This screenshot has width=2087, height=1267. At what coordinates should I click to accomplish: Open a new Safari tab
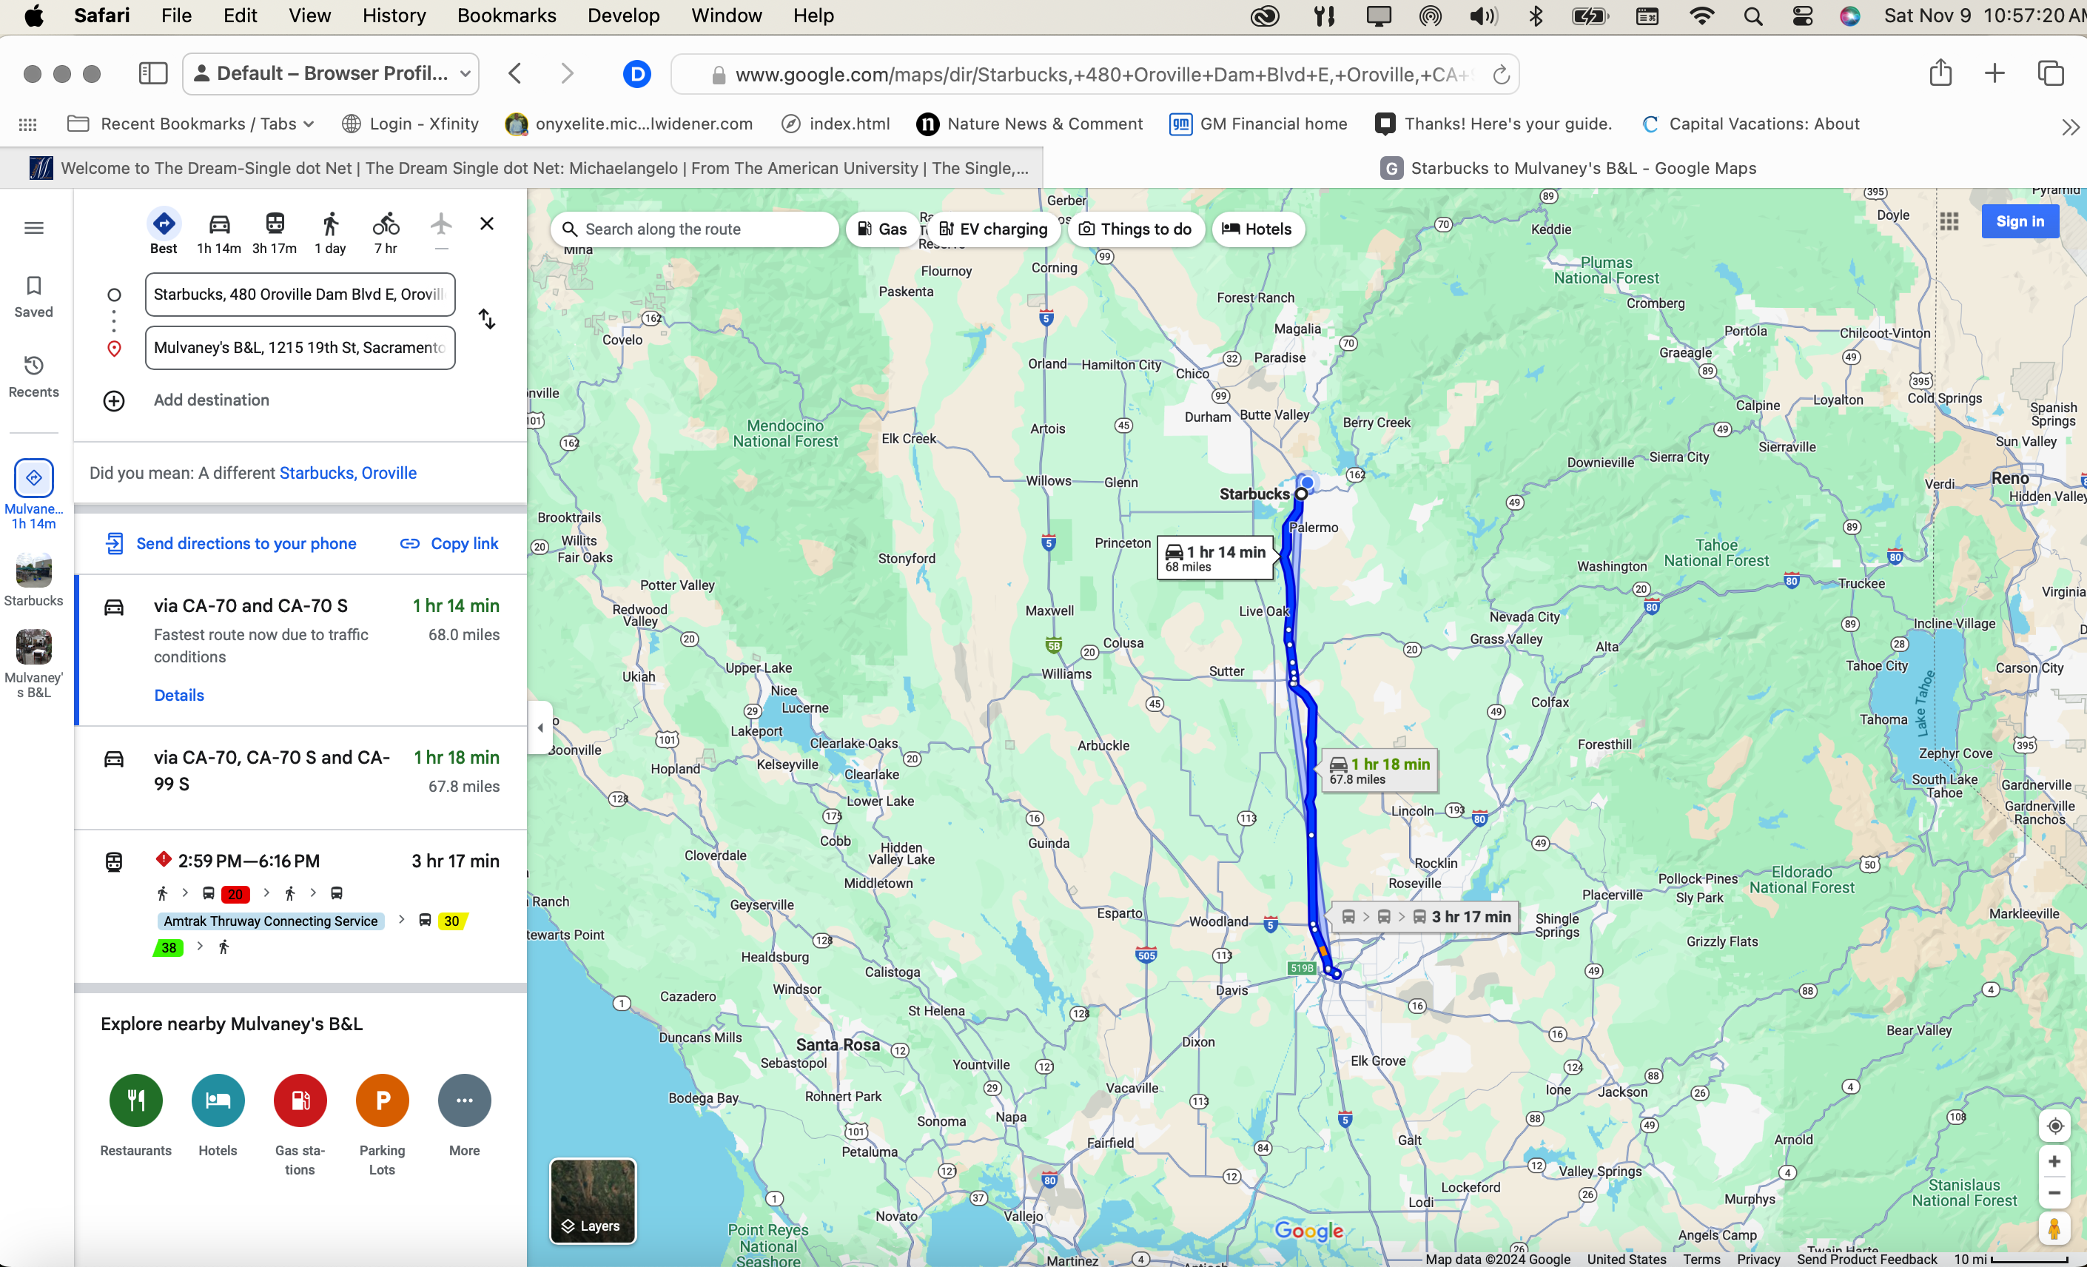1994,73
